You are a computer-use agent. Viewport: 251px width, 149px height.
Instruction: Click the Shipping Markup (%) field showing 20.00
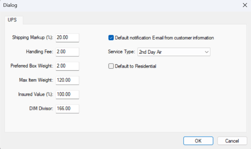[67, 38]
